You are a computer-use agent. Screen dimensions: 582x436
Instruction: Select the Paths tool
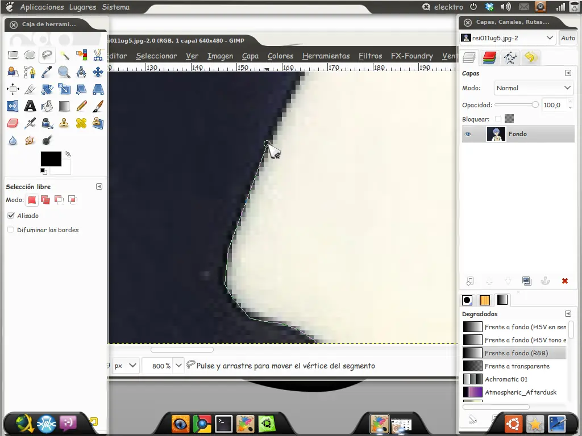coord(30,72)
